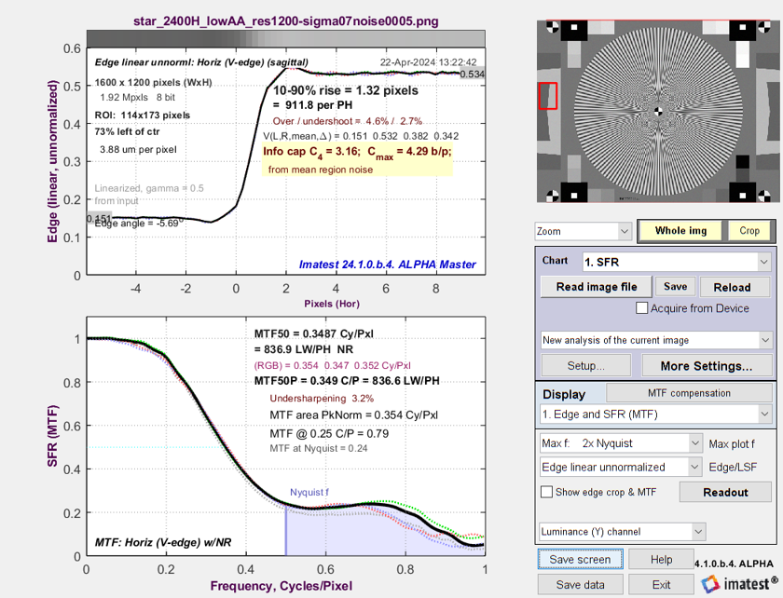Screen dimensions: 783x598
Task: Click the star chart preview image
Action: click(656, 111)
